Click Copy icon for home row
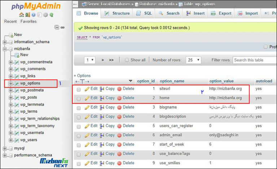Image resolution: width=277 pixels, height=169 pixels. pyautogui.click(x=102, y=98)
